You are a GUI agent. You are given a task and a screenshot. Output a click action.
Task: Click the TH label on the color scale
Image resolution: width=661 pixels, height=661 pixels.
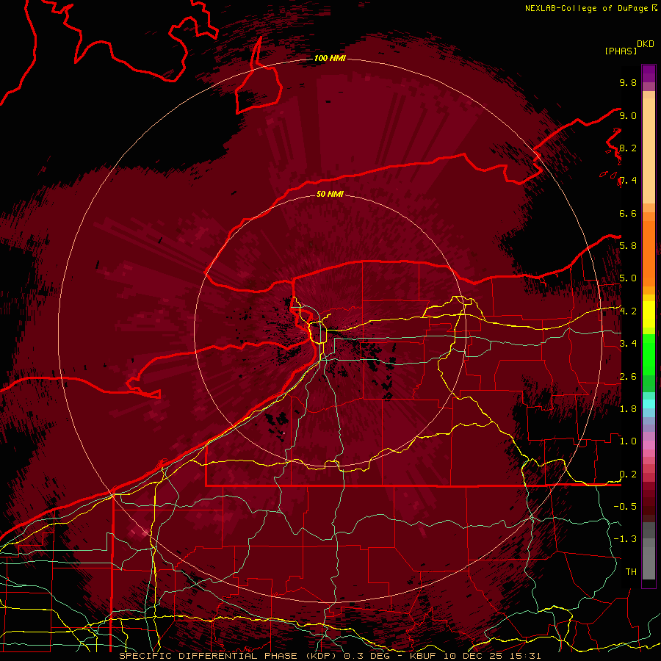pyautogui.click(x=631, y=571)
